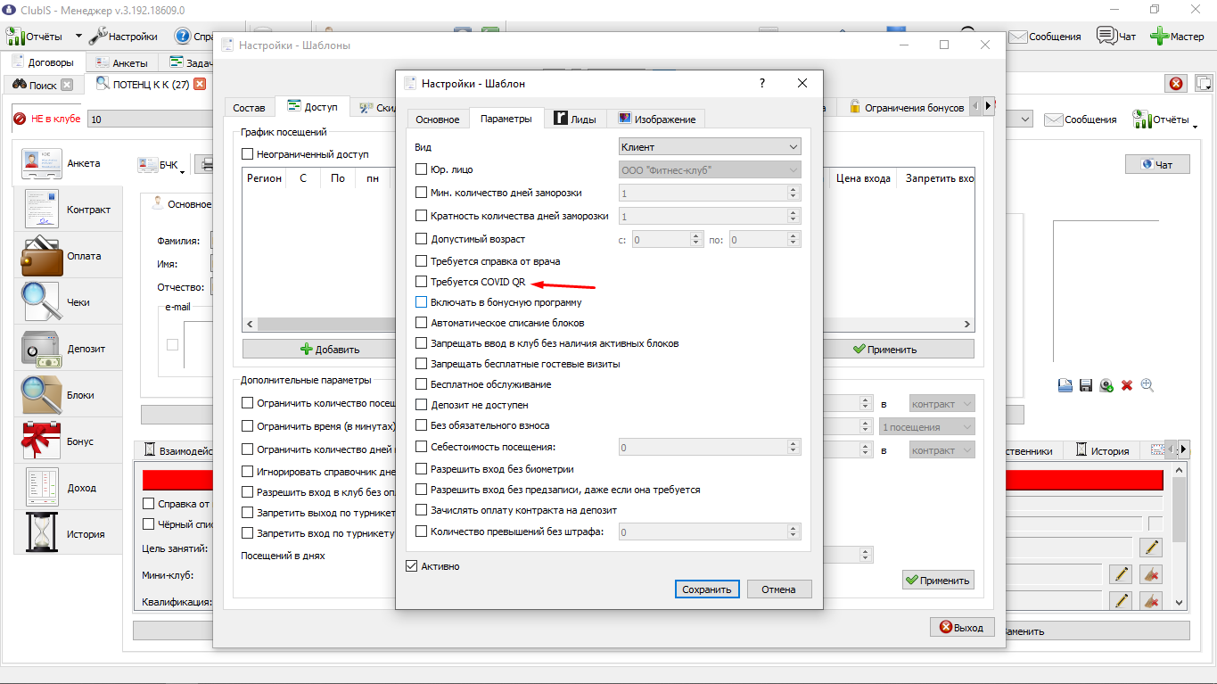
Task: Expand the Вид dropdown showing Клиент
Action: [x=710, y=147]
